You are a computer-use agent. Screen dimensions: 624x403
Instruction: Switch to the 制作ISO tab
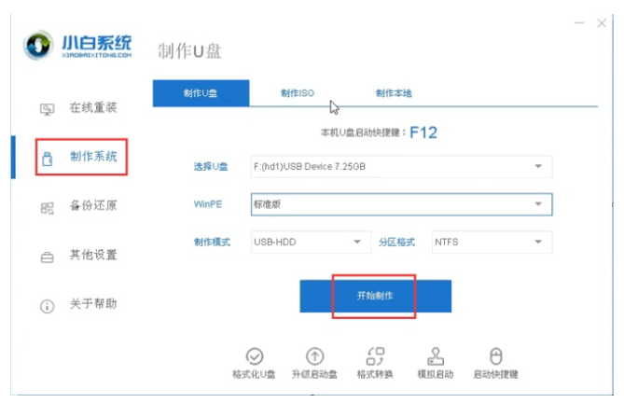tap(298, 93)
